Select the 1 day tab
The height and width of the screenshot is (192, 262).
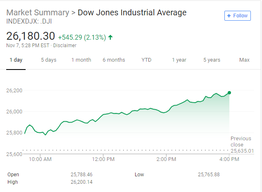pos(16,60)
